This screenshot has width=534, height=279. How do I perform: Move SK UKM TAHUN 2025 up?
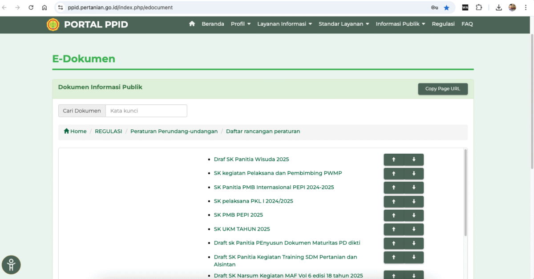pyautogui.click(x=393, y=229)
